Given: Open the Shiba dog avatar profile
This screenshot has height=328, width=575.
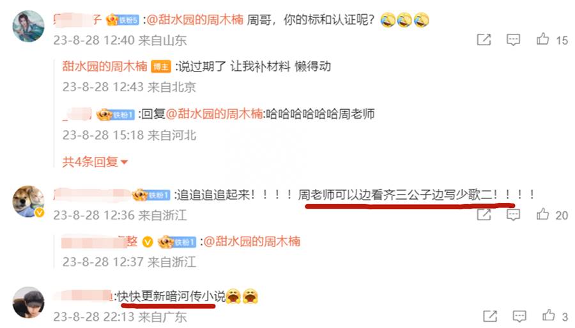Looking at the screenshot, I should point(29,202).
